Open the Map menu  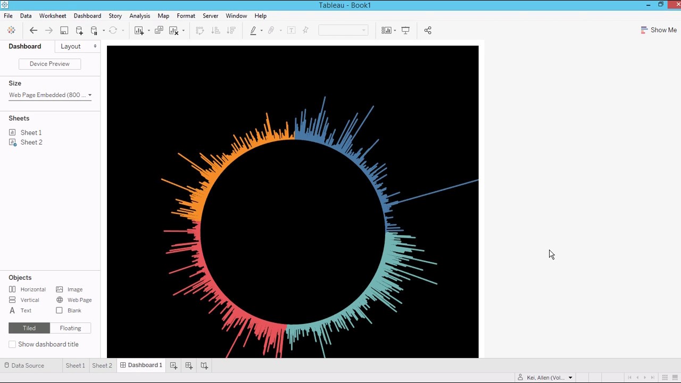tap(163, 16)
